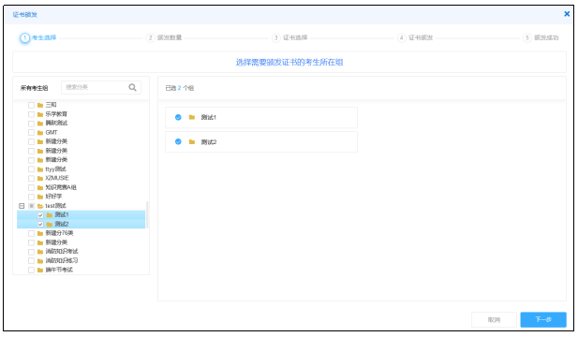The width and height of the screenshot is (578, 337).
Task: Tick the 乐学教育 group checkbox
Action: coord(31,114)
